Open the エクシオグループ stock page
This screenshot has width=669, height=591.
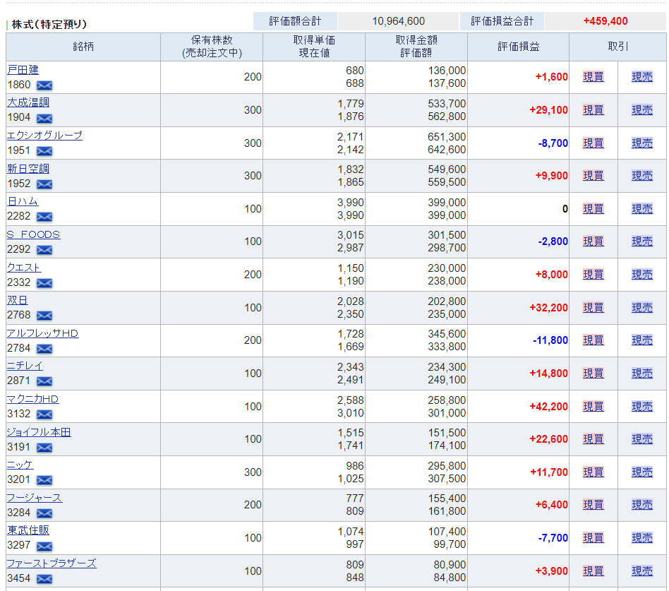44,136
